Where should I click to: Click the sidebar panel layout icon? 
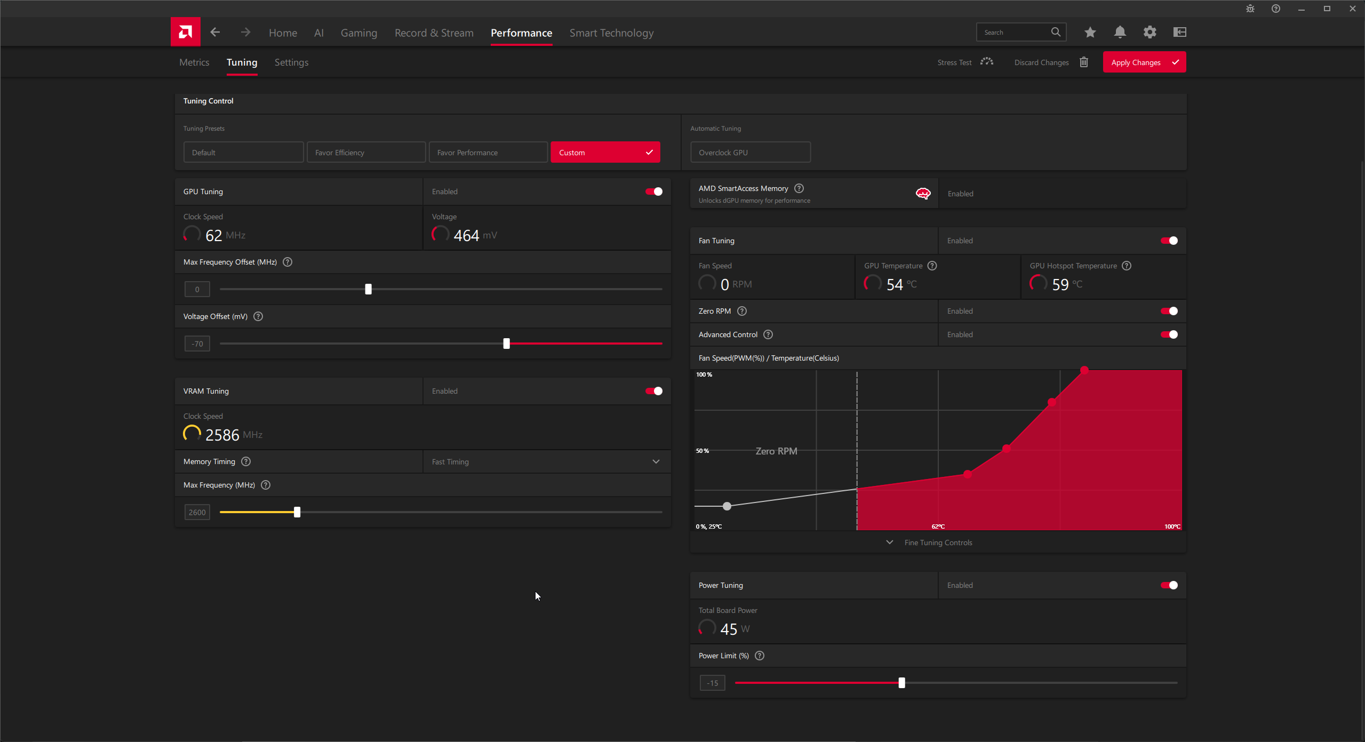1179,32
